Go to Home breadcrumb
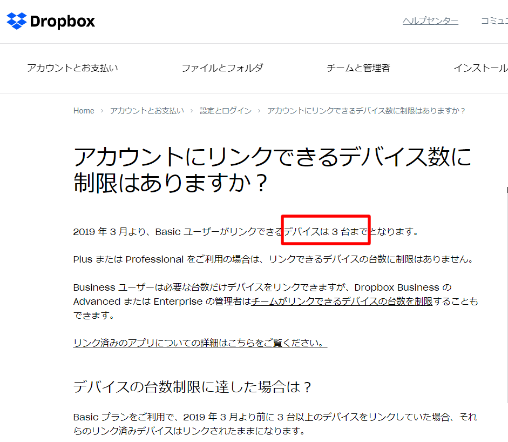This screenshot has width=508, height=442. click(84, 111)
